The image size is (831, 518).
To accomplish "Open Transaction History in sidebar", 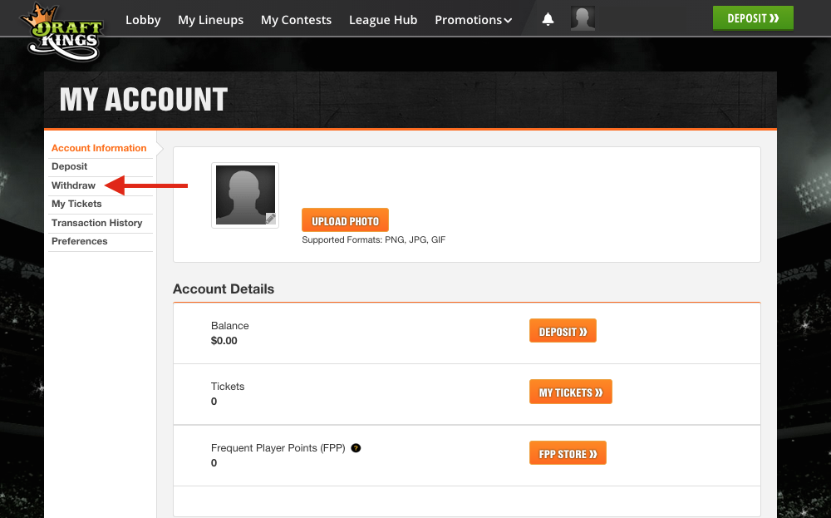I will 97,223.
